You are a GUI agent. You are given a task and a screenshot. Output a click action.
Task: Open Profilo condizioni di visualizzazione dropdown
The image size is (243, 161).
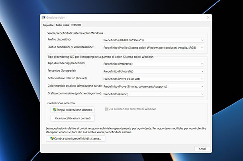click(x=153, y=48)
